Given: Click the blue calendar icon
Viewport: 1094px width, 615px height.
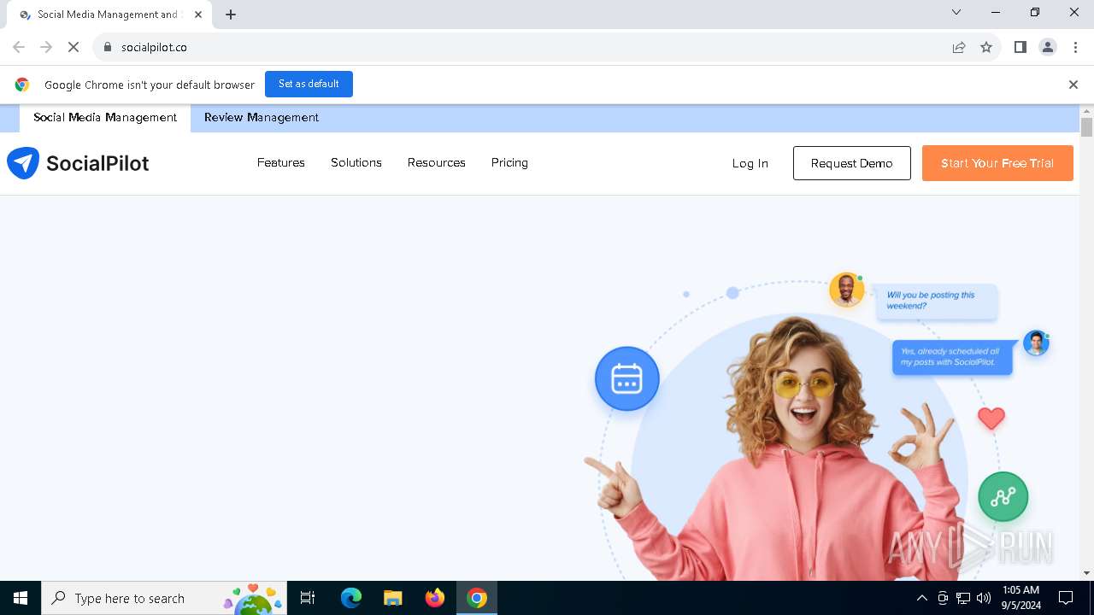Looking at the screenshot, I should tap(627, 378).
